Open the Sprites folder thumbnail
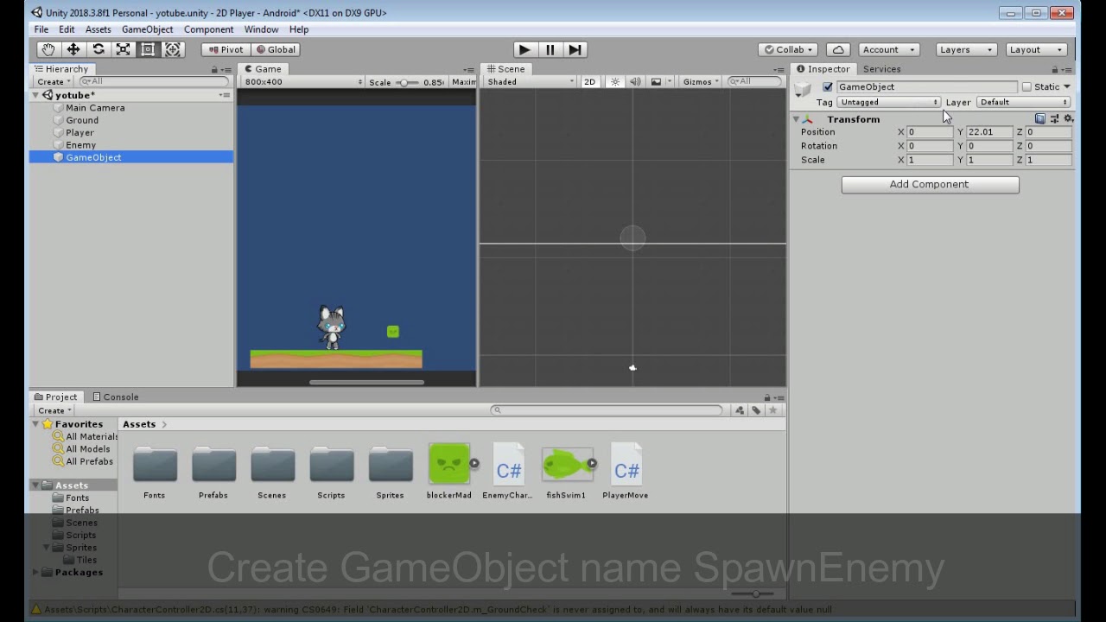This screenshot has height=622, width=1106. pyautogui.click(x=390, y=466)
